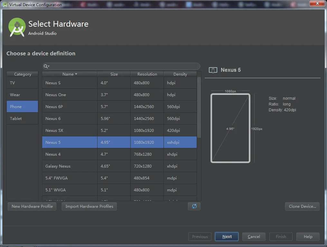This screenshot has height=247, width=327.
Task: Sort by the Density column header
Action: [x=180, y=74]
